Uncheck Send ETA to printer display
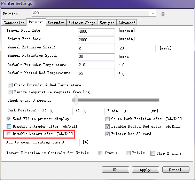Viewport: 195px width, 180px height. 9,119
